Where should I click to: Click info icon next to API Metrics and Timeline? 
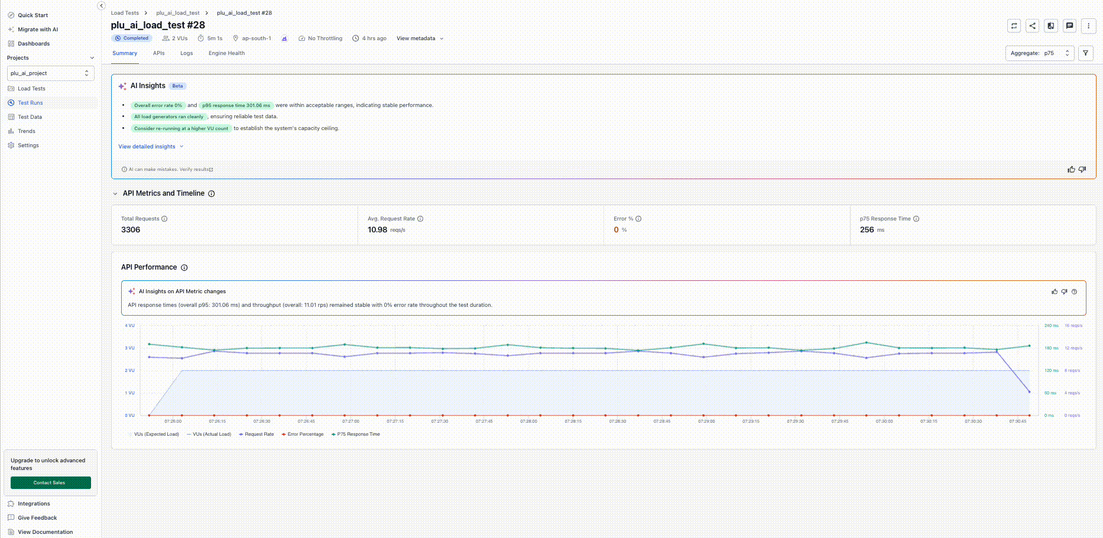[212, 194]
